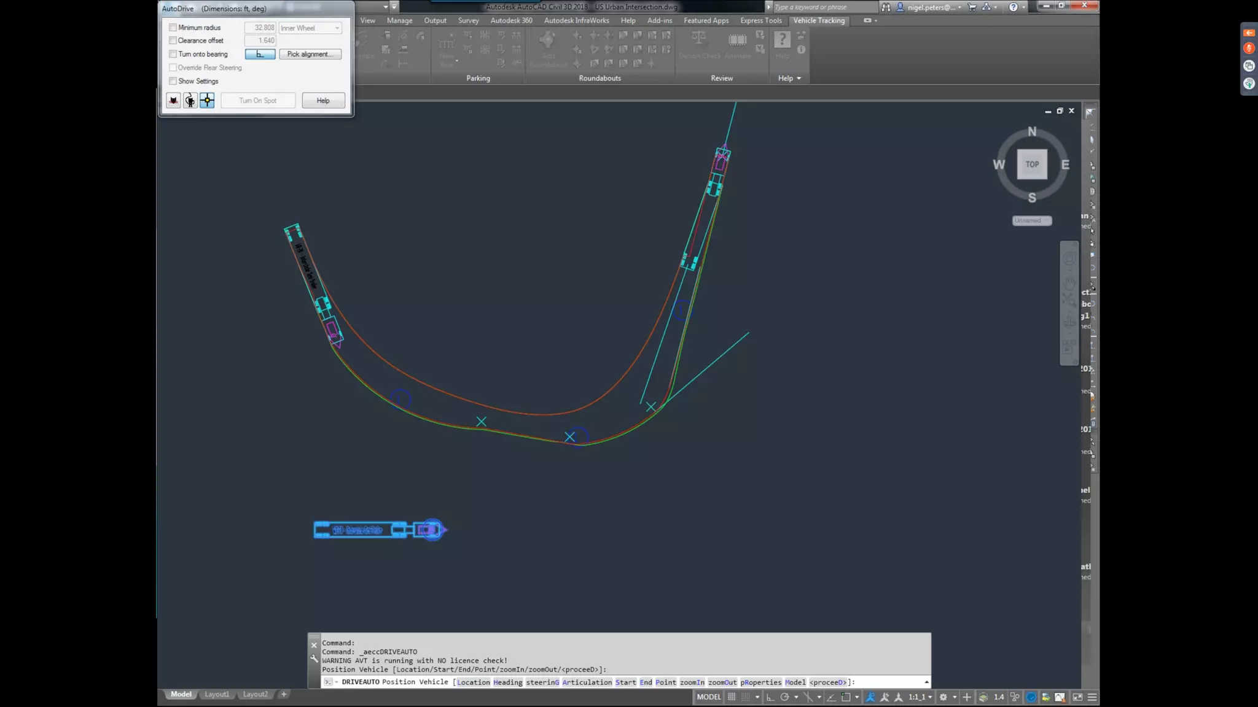Toggle ortho mode in status bar
1258x707 pixels.
770,697
